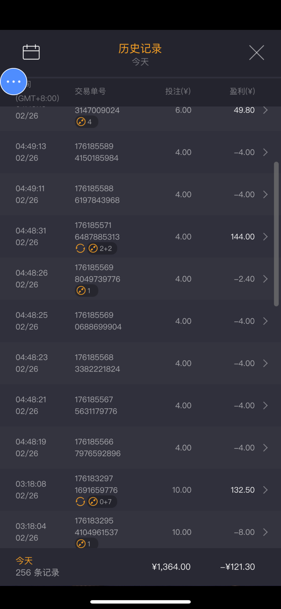Screen dimensions: 281x609
Task: Tap the blue floating three-dots button
Action: tap(14, 81)
